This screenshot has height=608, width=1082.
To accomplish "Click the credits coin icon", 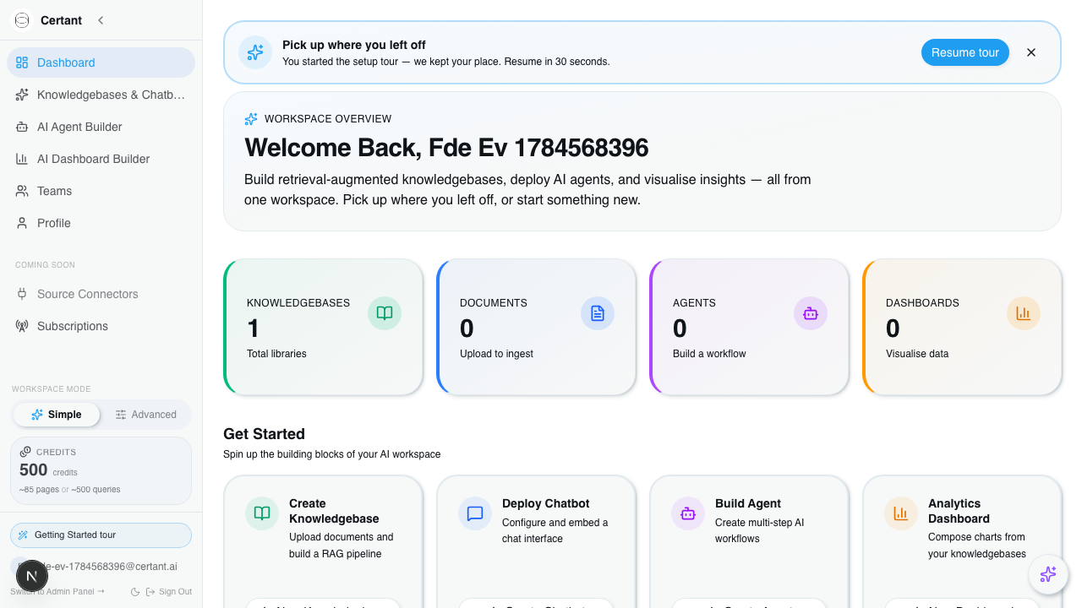I will pyautogui.click(x=25, y=452).
